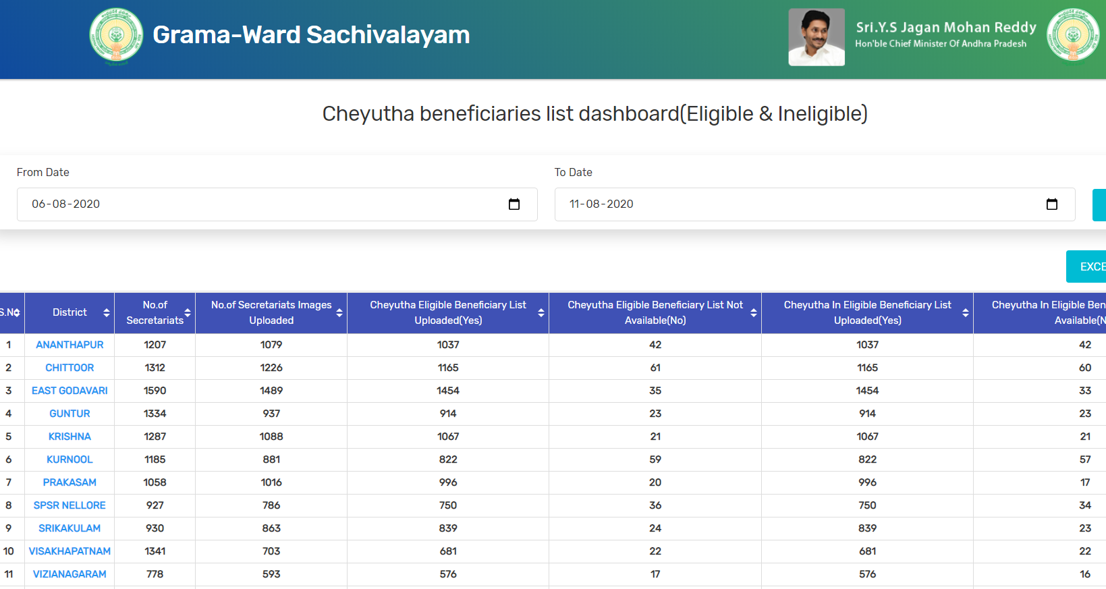Sort by Eligible Beneficiary List Not Available(No) arrows
The width and height of the screenshot is (1106, 589).
pyautogui.click(x=754, y=312)
